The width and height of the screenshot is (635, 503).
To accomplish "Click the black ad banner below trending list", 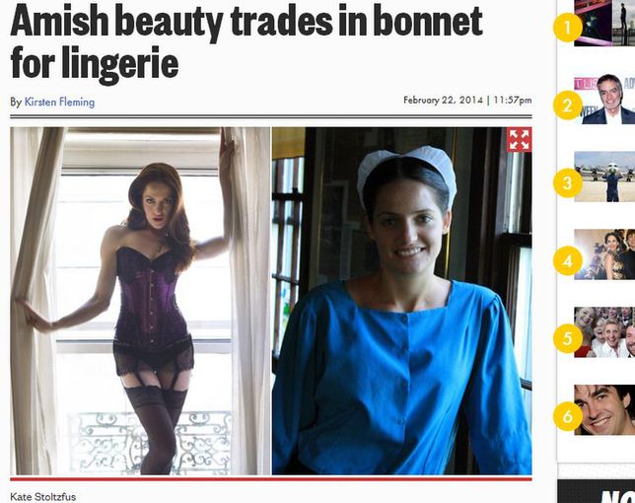I will click(x=597, y=491).
